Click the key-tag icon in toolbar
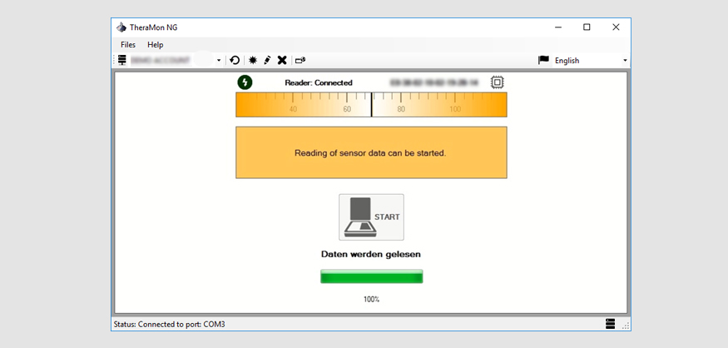This screenshot has height=348, width=728. [300, 60]
